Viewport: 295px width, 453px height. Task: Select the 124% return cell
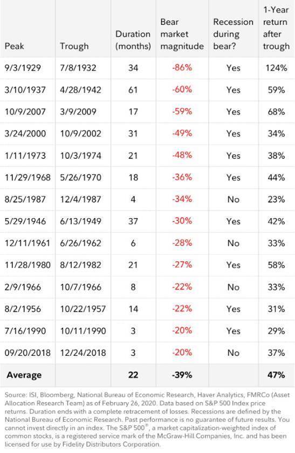pos(276,68)
